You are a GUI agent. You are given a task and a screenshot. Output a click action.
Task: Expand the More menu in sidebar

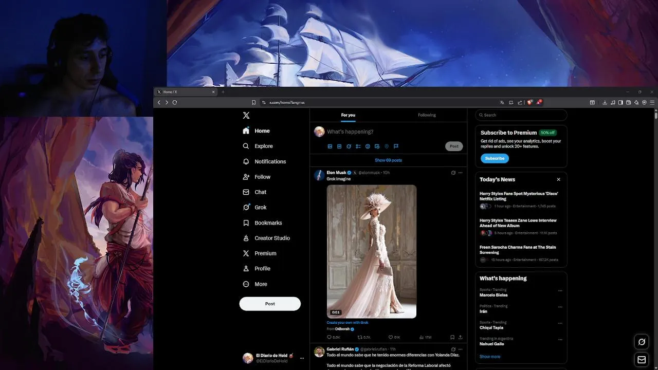pyautogui.click(x=255, y=284)
